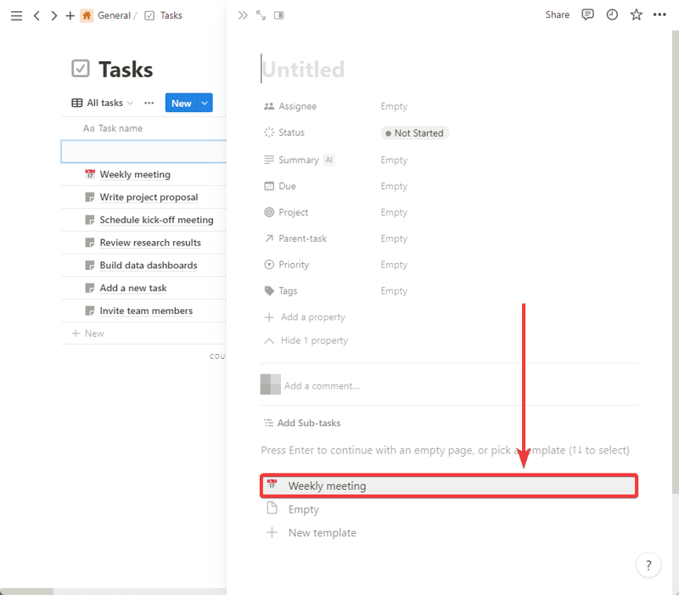Open the New button dropdown arrow

coord(202,102)
